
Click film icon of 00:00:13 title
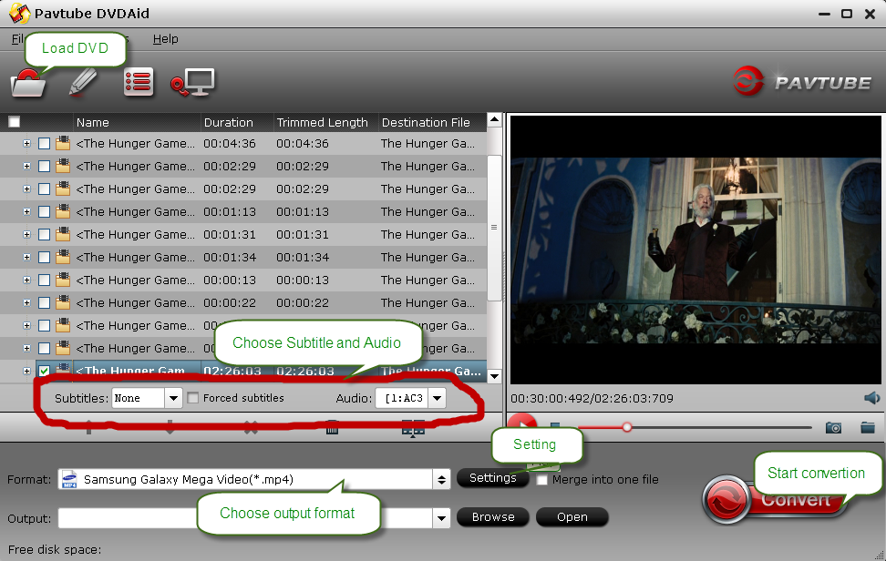point(63,280)
